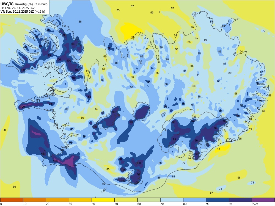Viewport: 275px width, 206px height.
Task: Click the map value '84' in the north-central area
Action: point(185,71)
